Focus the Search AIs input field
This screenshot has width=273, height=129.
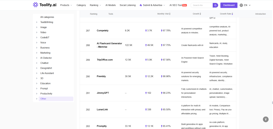(x=202, y=5)
